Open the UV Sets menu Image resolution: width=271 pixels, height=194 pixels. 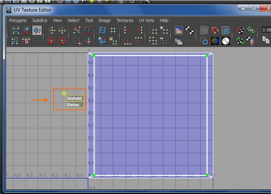[146, 20]
